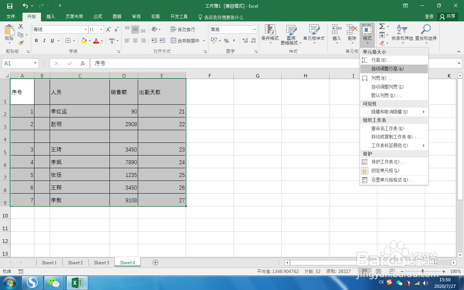The height and width of the screenshot is (290, 464).
Task: Expand the 隐藏和取消隐藏 submenu
Action: pyautogui.click(x=394, y=112)
